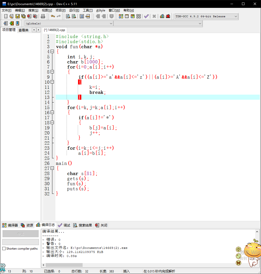Open the 视图[V] menu
This screenshot has height=274, width=261.
[x=47, y=10]
